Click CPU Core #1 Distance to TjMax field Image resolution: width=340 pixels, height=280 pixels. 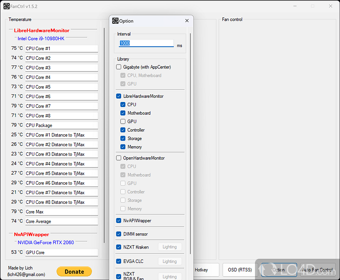(x=62, y=135)
